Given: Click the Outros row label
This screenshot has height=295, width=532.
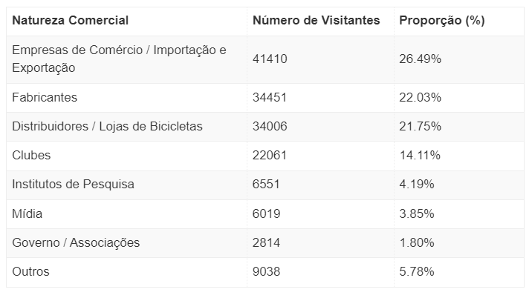Looking at the screenshot, I should point(30,272).
